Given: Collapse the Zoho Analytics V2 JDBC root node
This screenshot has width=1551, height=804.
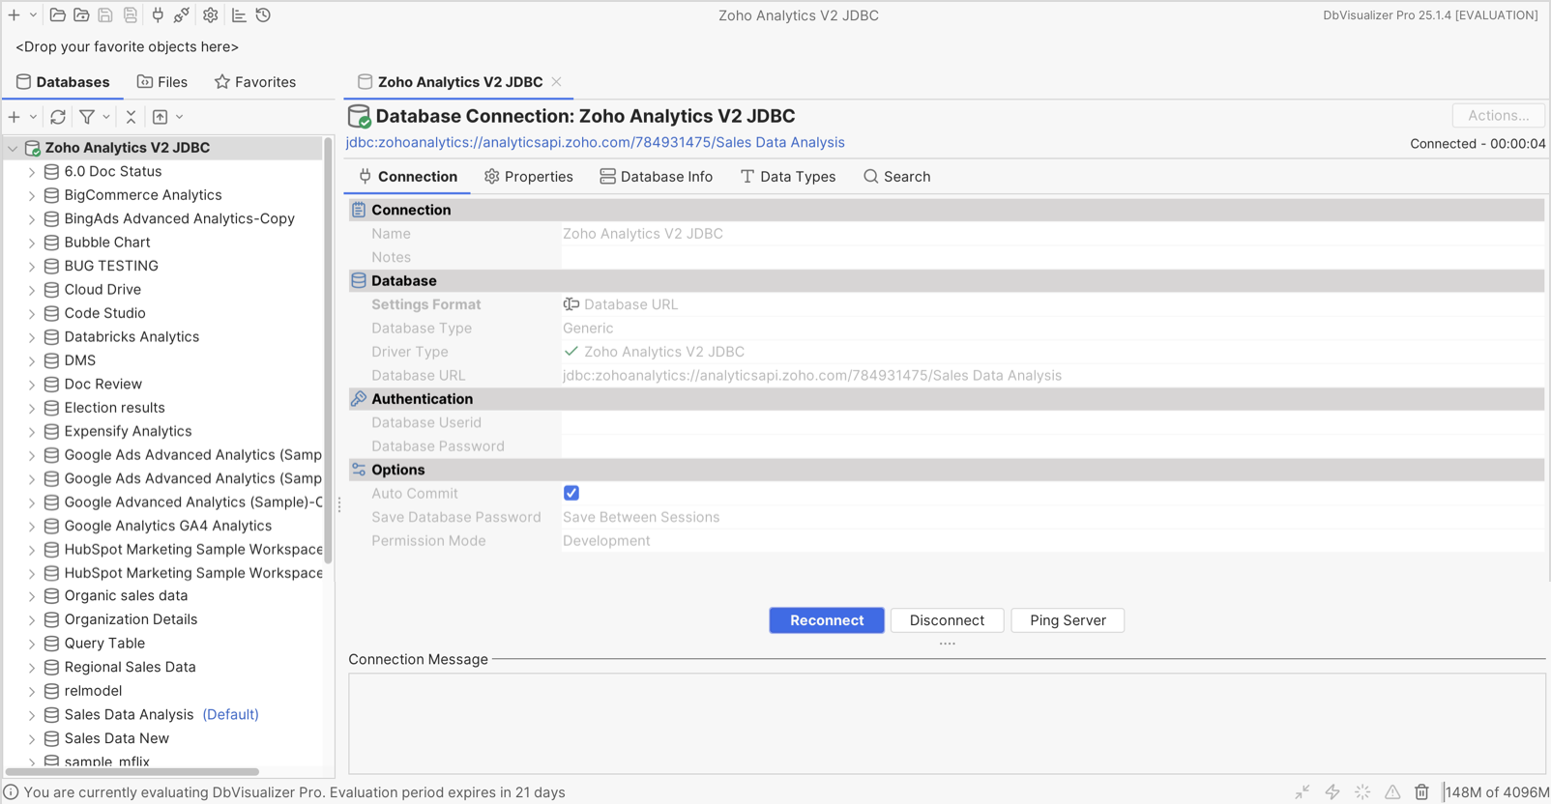Looking at the screenshot, I should click(x=13, y=148).
